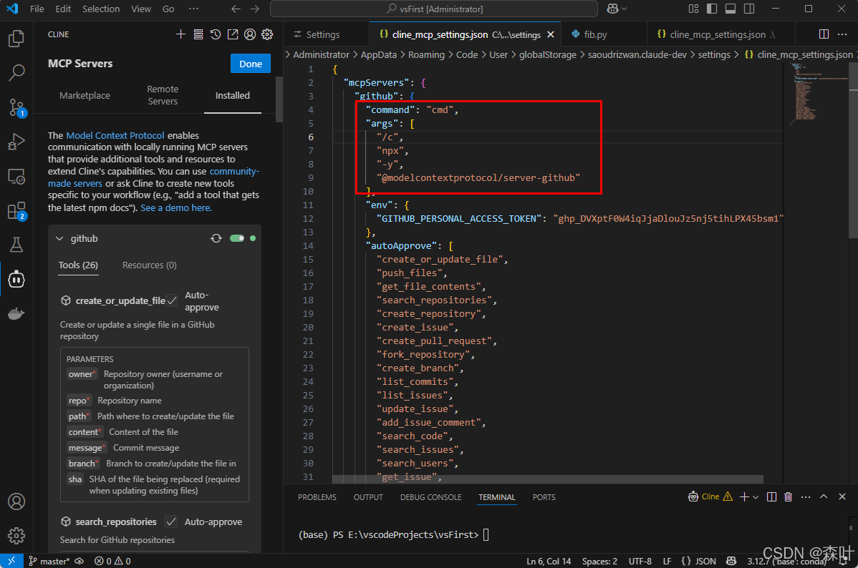Open Remote Explorer view icon

point(16,177)
